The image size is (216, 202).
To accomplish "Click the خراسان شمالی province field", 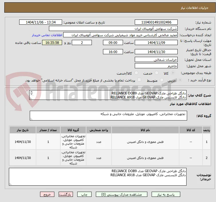I will (x=156, y=60).
